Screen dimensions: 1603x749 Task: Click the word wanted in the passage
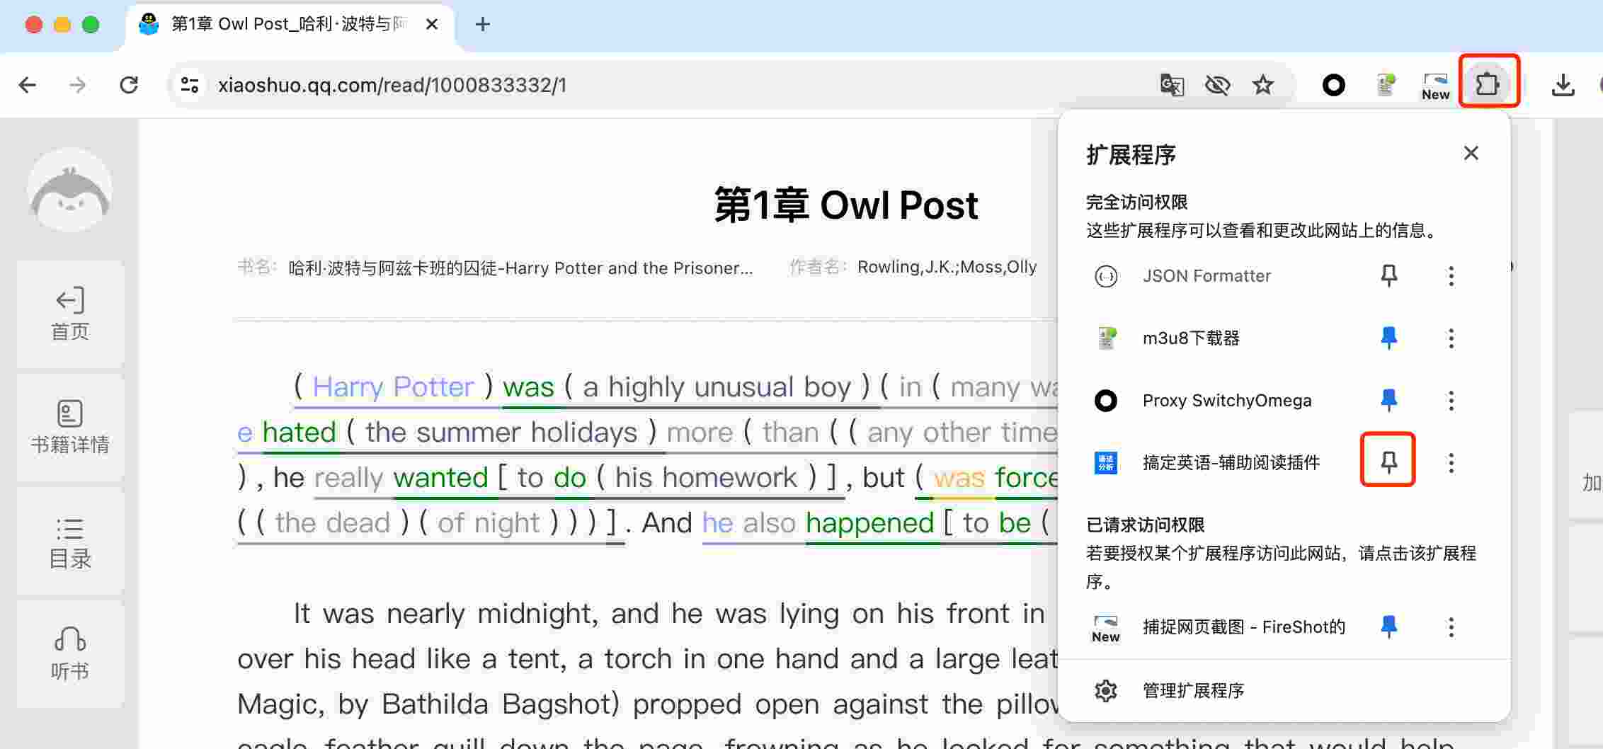(x=440, y=477)
